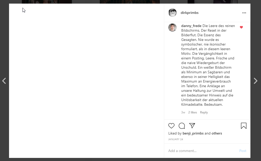Screen dimensions: 261x161
Task: Open comment bubble icon below the post
Action: coord(181,126)
